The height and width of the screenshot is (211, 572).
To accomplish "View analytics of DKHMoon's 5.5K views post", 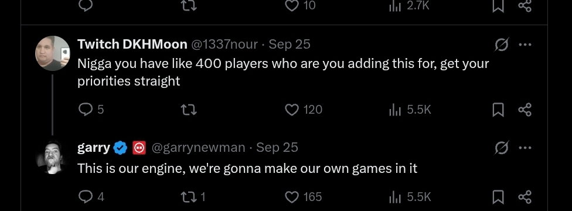I will pos(410,110).
